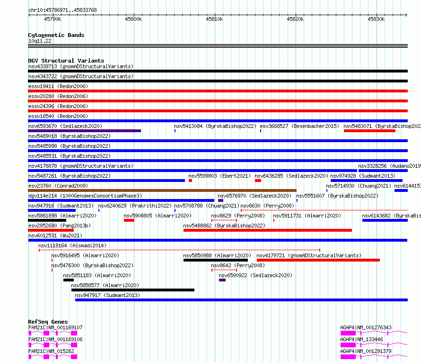Click nsv5551607 (ByrskaBishop2022) label
The image size is (421, 362).
337,196
